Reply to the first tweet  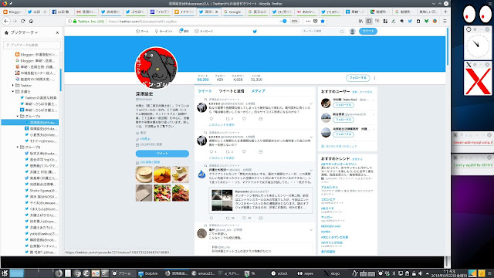click(x=211, y=119)
